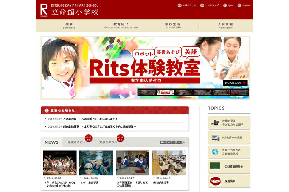Image resolution: width=289 pixels, height=192 pixels.
Task: Select the fifth banner slide thumbnail
Action: [x=221, y=92]
